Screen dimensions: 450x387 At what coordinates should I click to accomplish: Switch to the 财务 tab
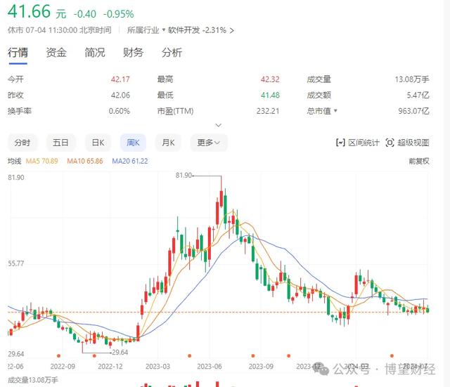133,53
